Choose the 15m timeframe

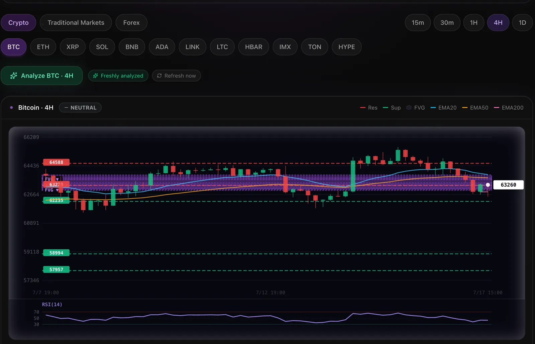418,23
